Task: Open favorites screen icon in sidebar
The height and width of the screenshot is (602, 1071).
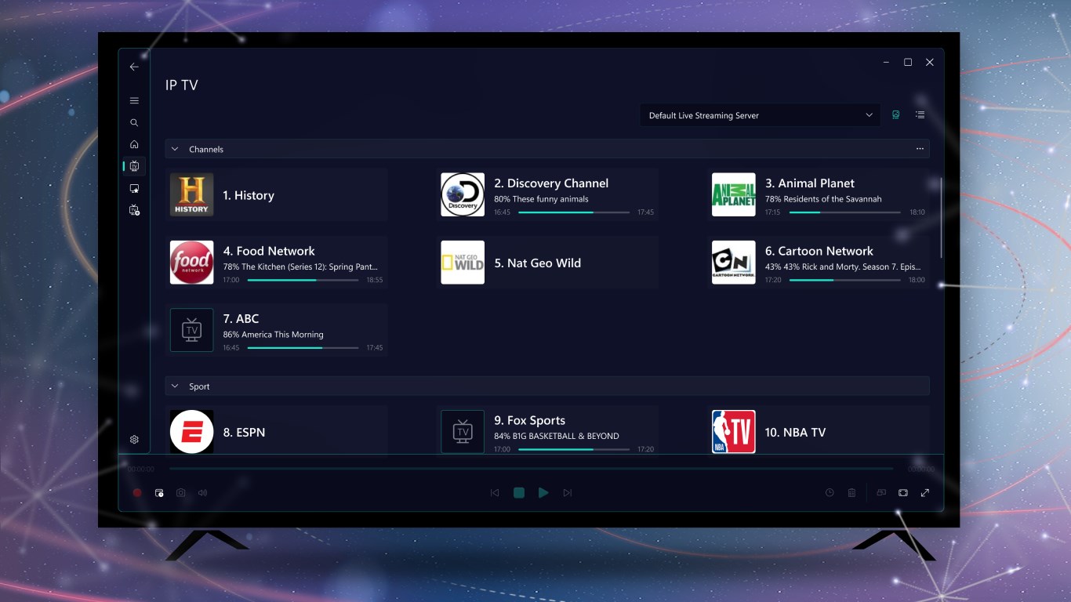Action: point(134,188)
